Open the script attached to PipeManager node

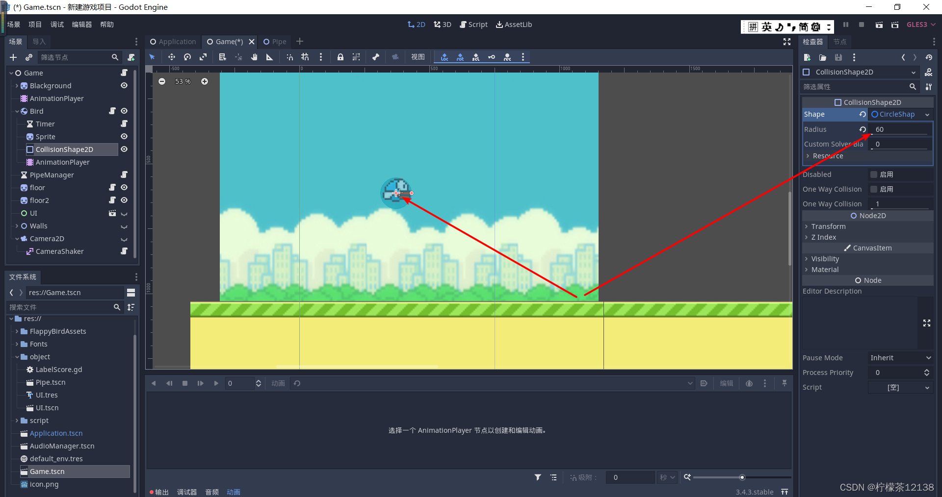pos(124,174)
